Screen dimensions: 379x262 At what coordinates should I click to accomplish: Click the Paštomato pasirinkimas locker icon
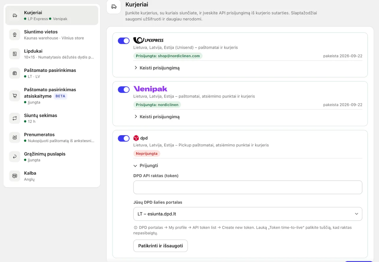(x=15, y=73)
